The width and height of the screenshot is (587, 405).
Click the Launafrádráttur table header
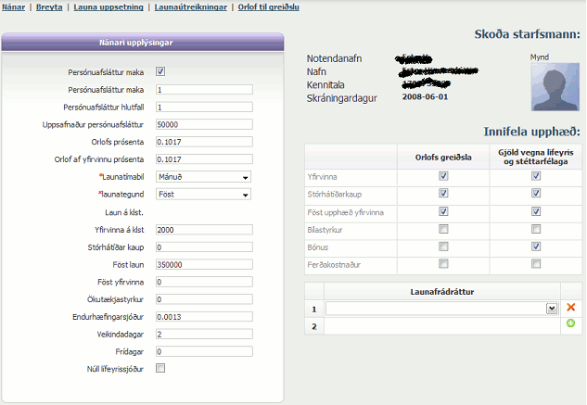(x=442, y=292)
